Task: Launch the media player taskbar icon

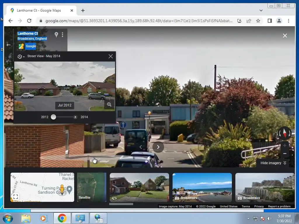Action: [43, 218]
